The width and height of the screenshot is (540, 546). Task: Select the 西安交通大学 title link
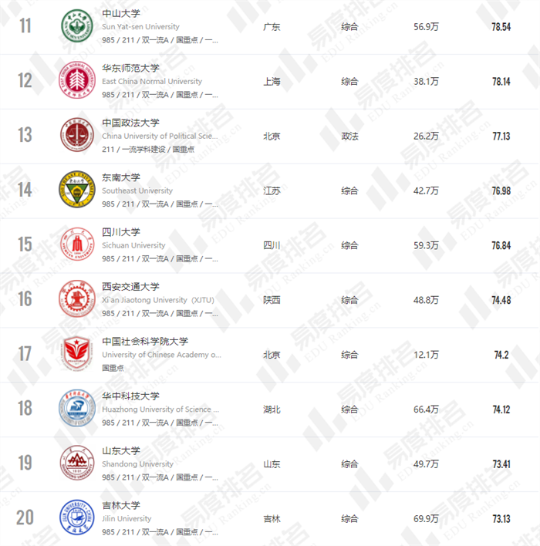coord(130,287)
